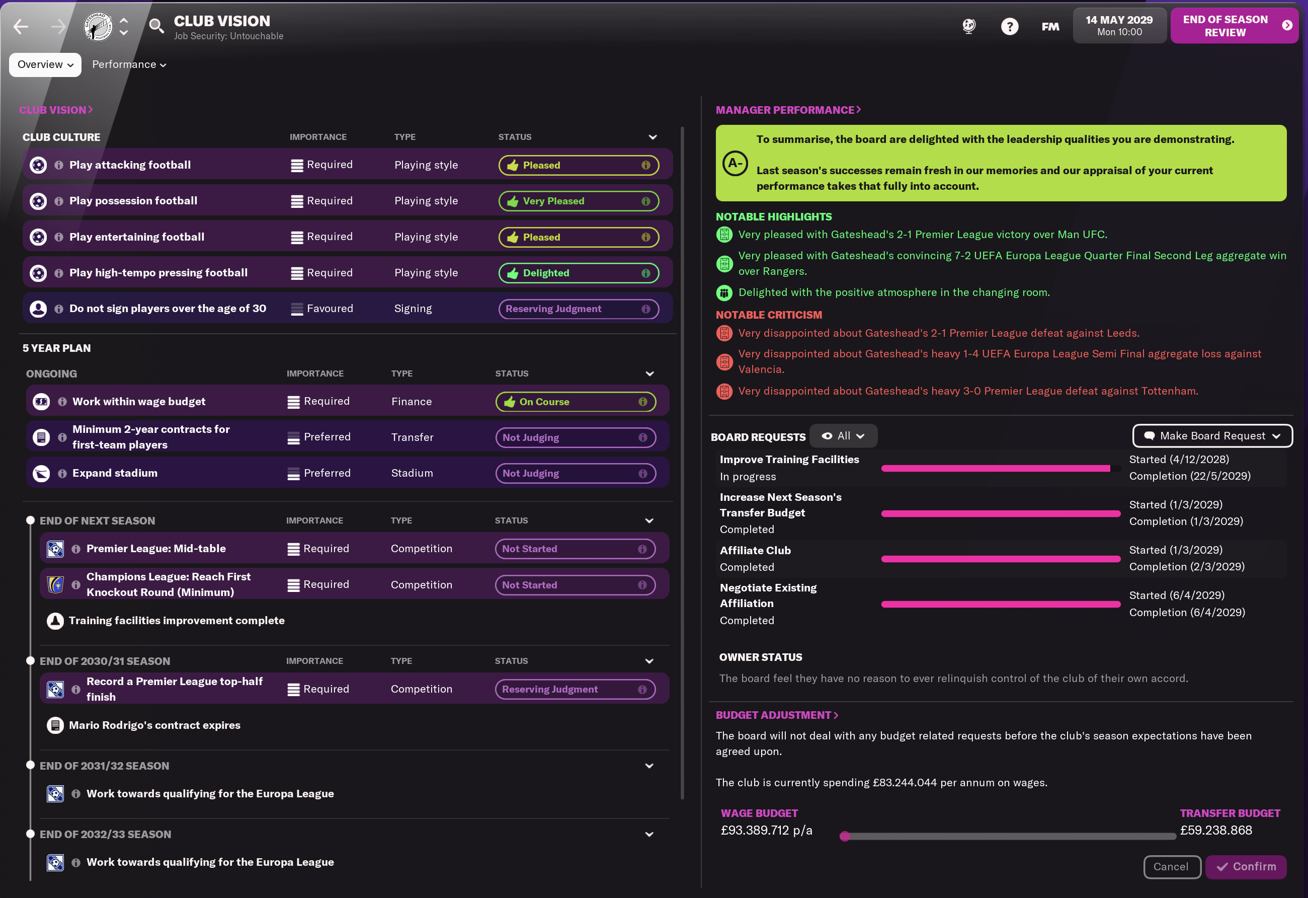The height and width of the screenshot is (898, 1308).
Task: Cancel the budget adjustment
Action: (x=1172, y=867)
